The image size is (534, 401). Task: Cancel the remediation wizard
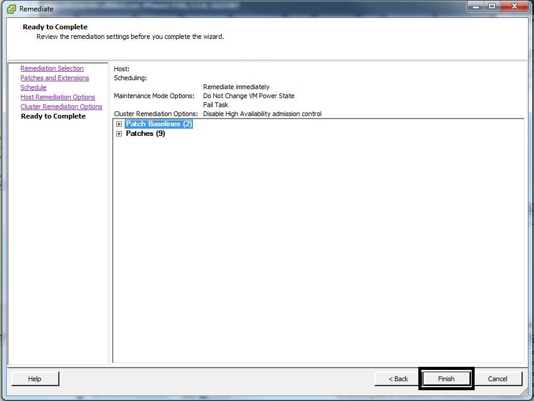pyautogui.click(x=497, y=379)
